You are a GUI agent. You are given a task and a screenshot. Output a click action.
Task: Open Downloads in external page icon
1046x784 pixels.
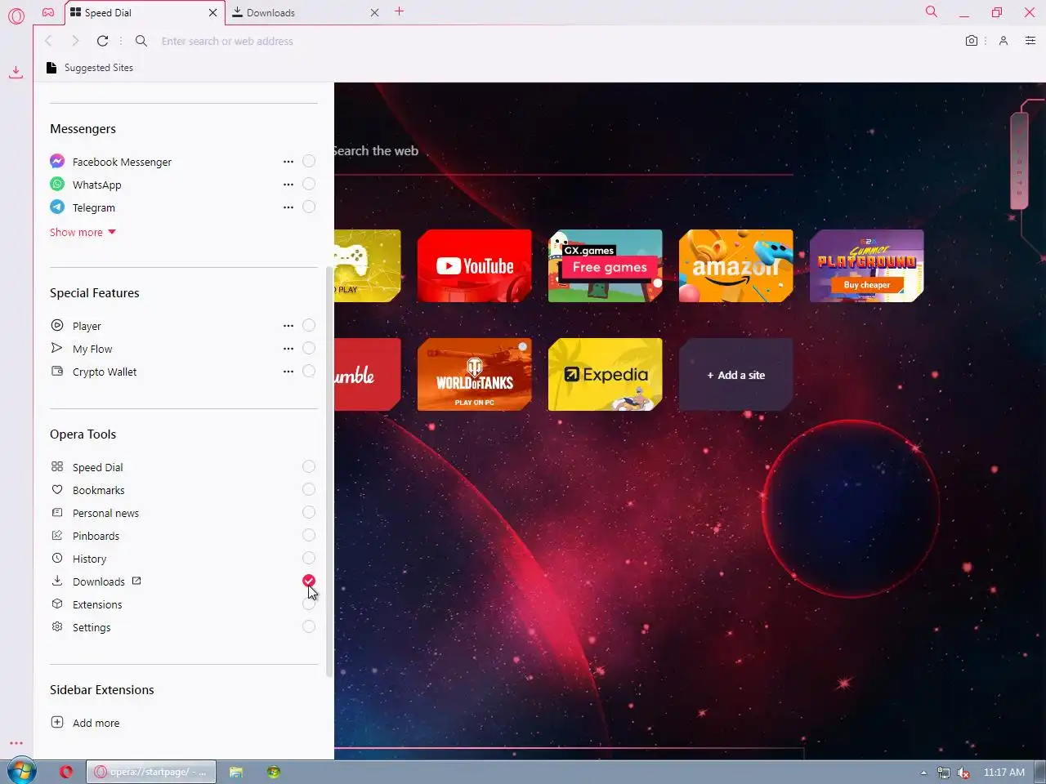136,581
